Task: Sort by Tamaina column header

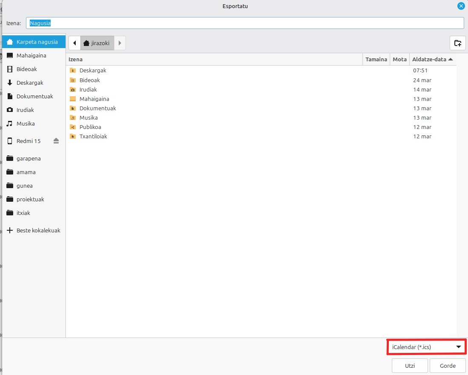Action: pyautogui.click(x=376, y=60)
